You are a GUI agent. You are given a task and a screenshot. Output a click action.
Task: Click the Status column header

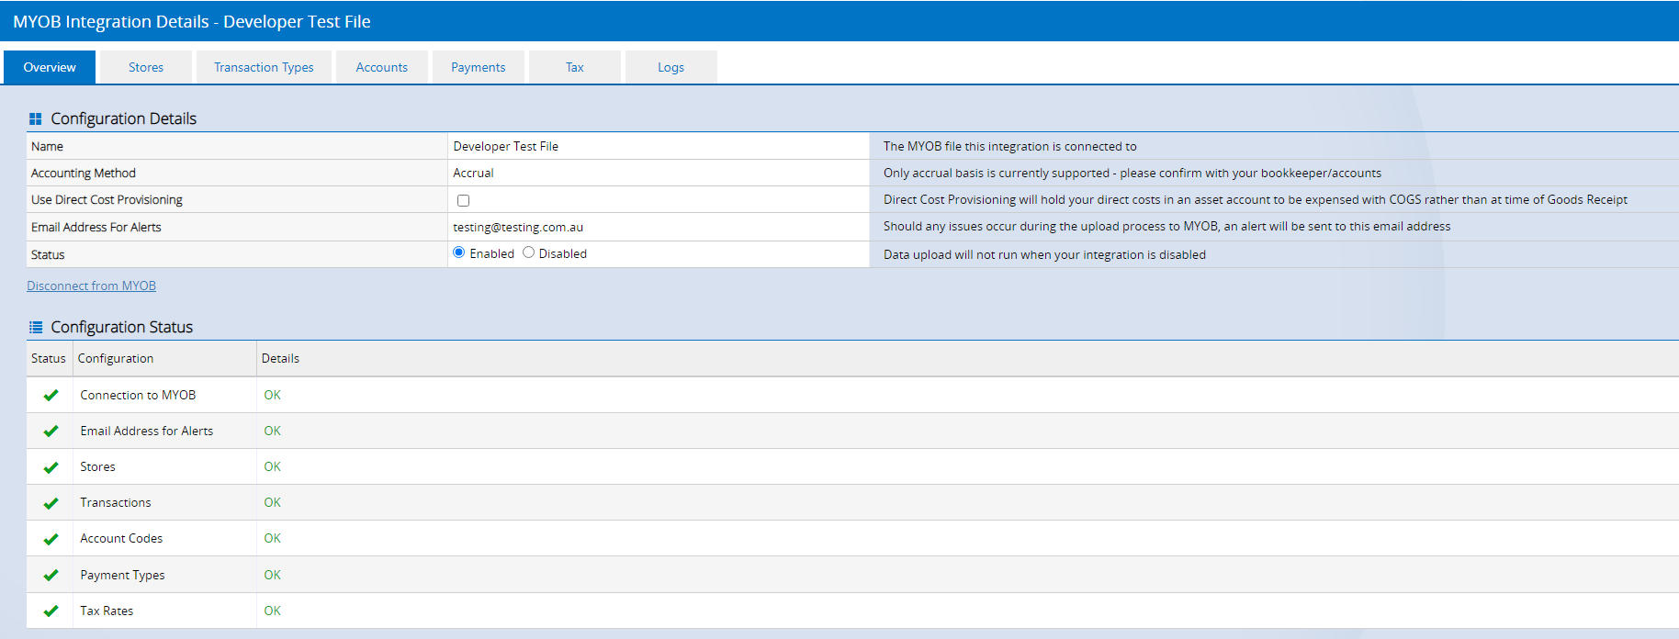[x=49, y=358]
